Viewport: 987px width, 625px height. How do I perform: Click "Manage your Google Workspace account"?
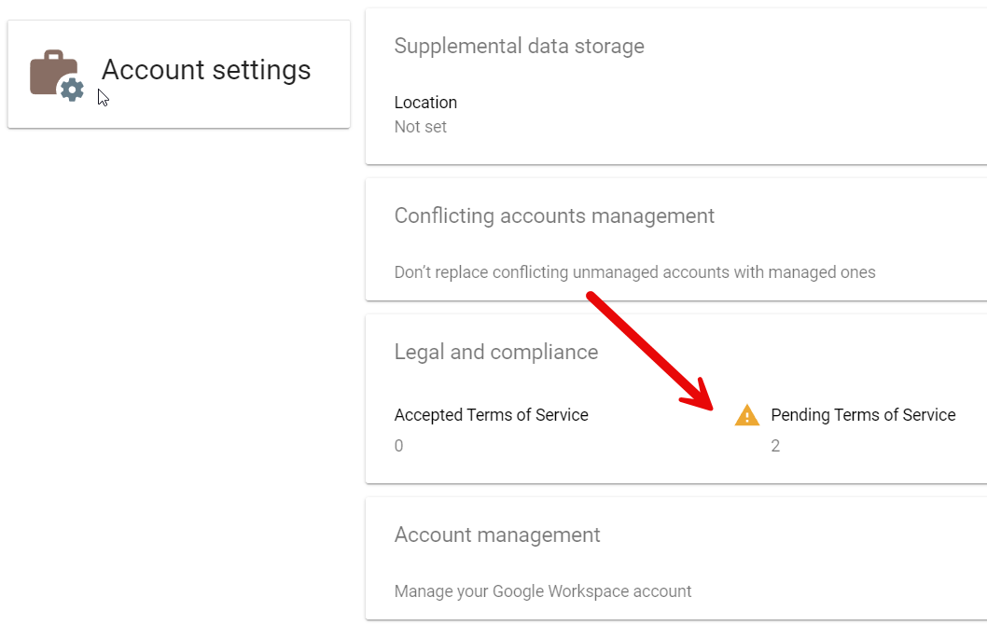pyautogui.click(x=542, y=591)
